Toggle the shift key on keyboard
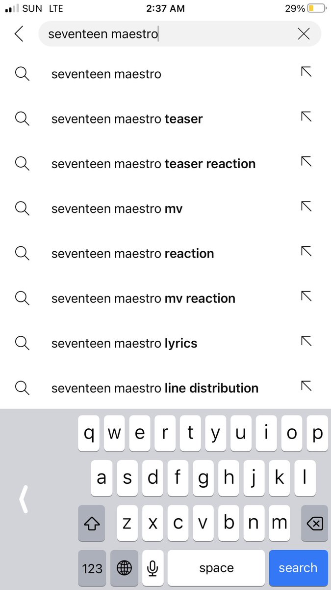331x590 pixels. [x=92, y=524]
